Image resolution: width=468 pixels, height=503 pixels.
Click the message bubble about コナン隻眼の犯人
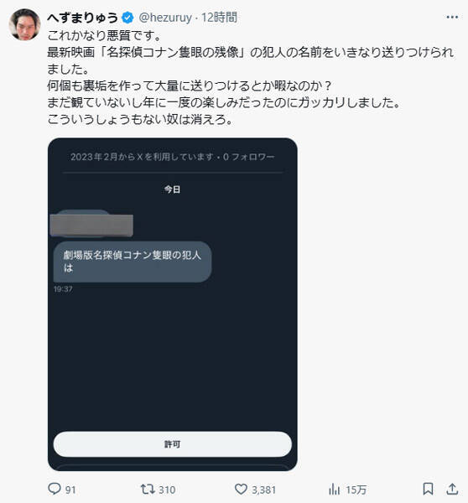(133, 262)
